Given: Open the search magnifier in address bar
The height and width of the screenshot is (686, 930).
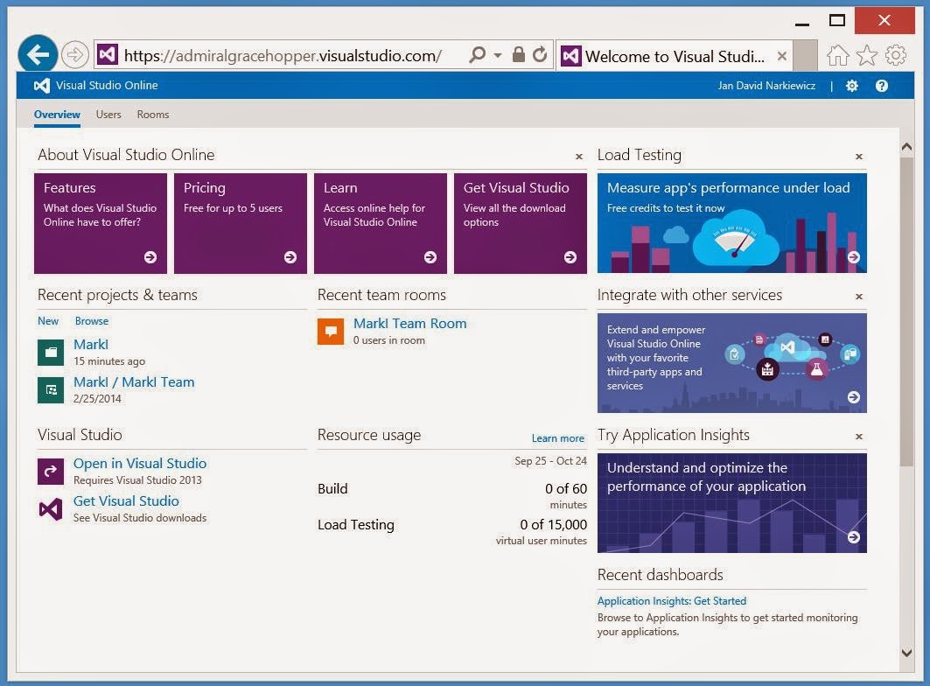Looking at the screenshot, I should (x=477, y=55).
